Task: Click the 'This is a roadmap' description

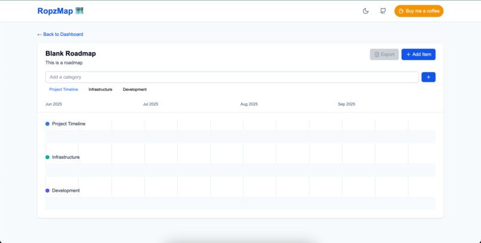Action: [x=64, y=63]
